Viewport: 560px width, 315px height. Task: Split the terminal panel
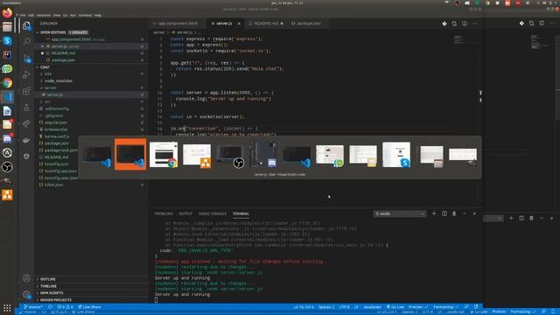tap(444, 213)
